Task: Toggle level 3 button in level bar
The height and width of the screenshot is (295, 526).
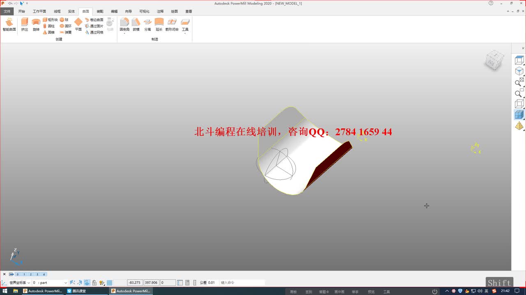Action: [x=37, y=275]
